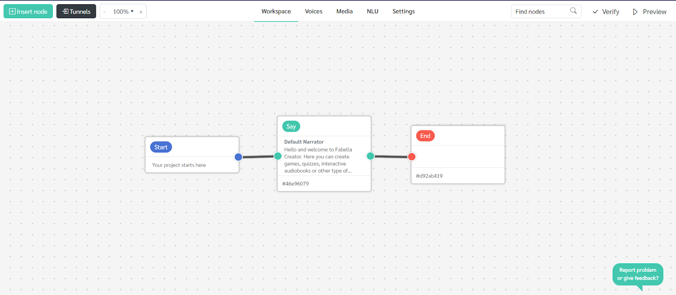676x295 pixels.
Task: Select the End node label
Action: [425, 136]
